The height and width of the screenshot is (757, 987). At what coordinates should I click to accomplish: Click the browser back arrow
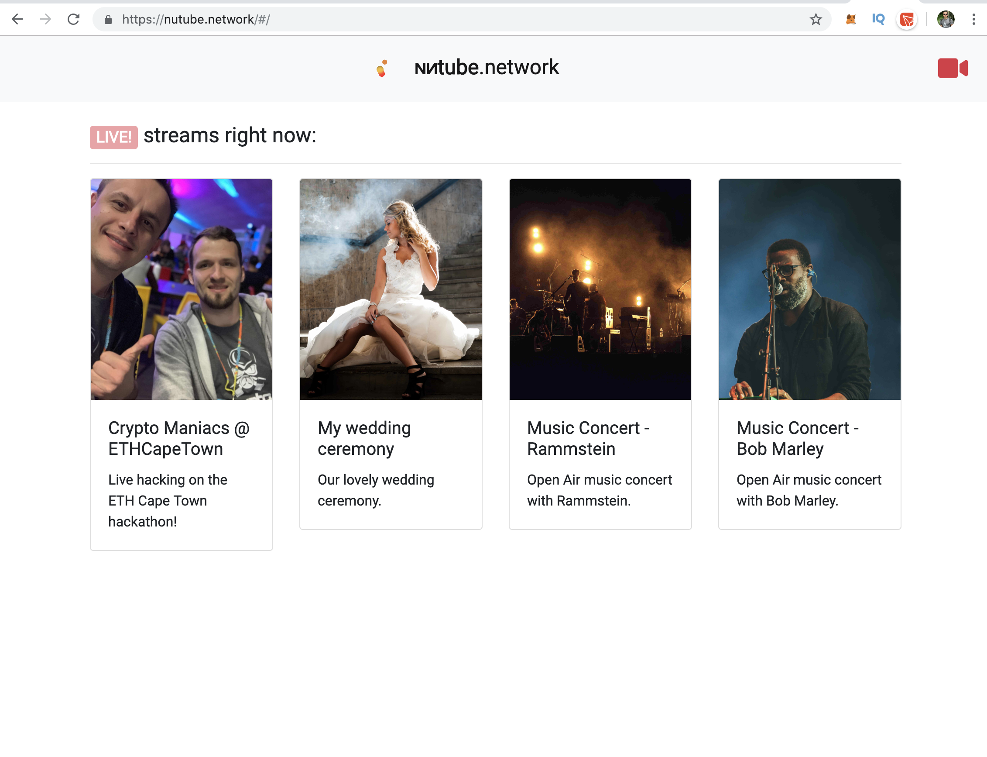(x=17, y=19)
